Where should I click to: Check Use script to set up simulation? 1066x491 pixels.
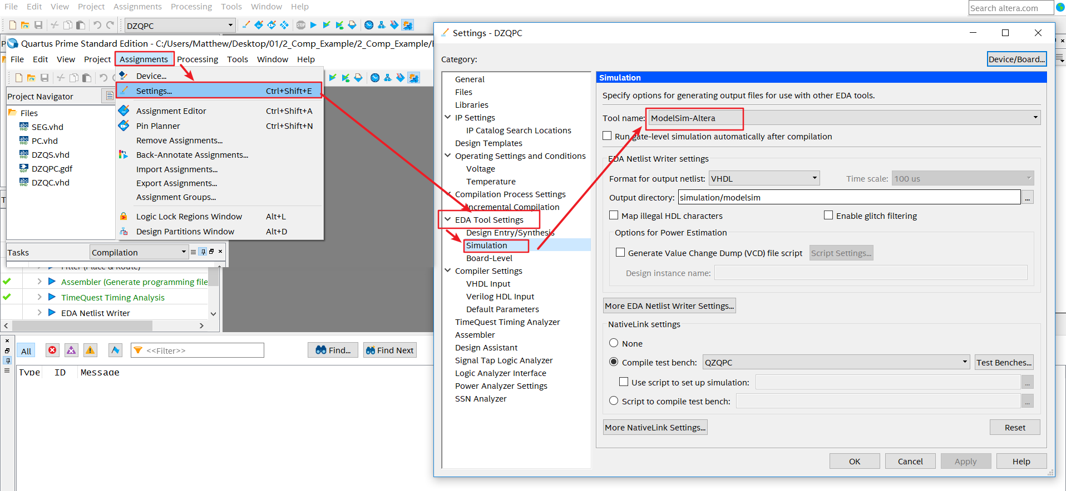pos(624,382)
